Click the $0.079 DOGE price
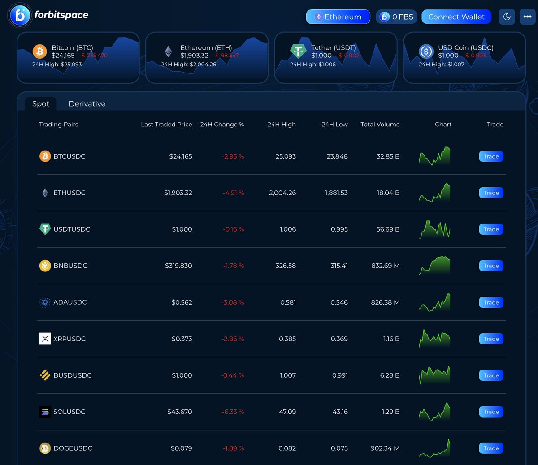Screen dimensions: 538x465 [x=182, y=448]
